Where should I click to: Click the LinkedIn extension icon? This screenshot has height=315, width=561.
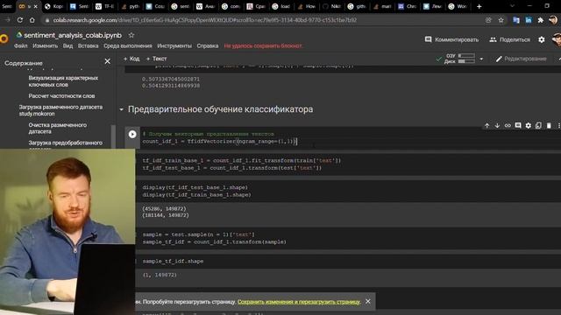[x=529, y=20]
